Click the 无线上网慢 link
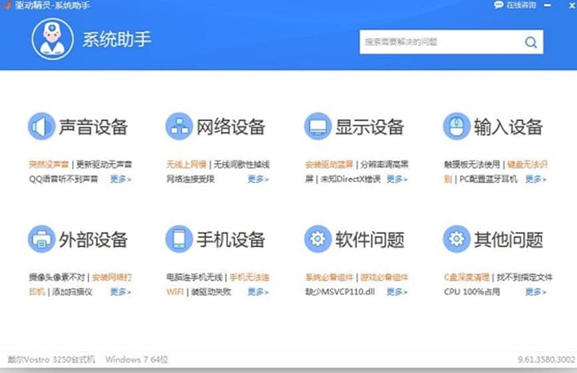Screen dimensions: 577x373 [x=186, y=165]
